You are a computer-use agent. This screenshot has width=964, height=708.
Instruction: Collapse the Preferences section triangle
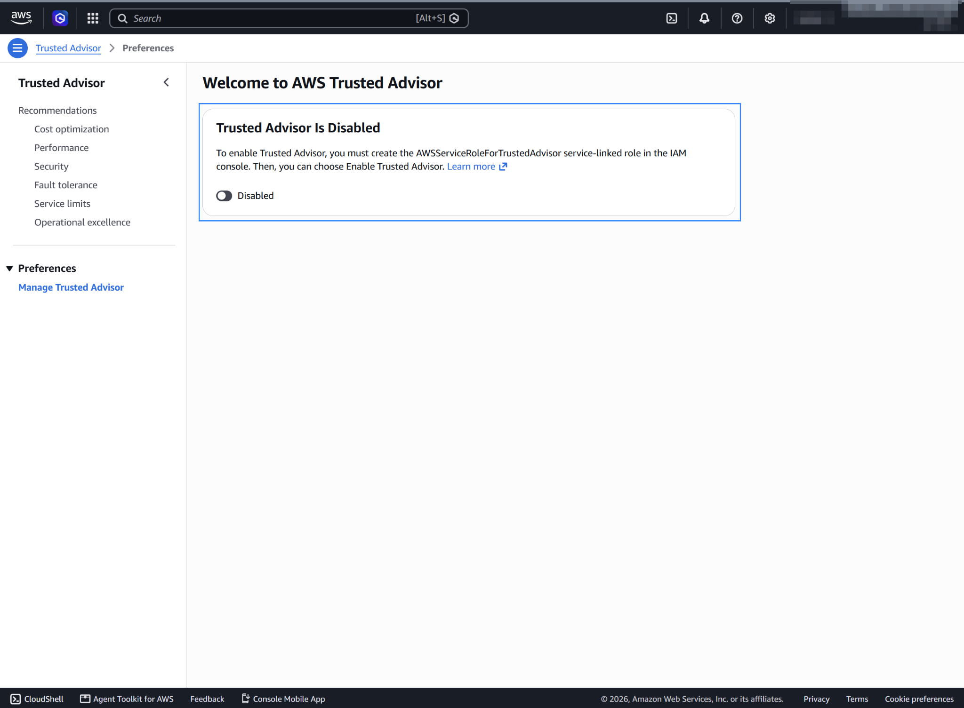click(x=9, y=268)
